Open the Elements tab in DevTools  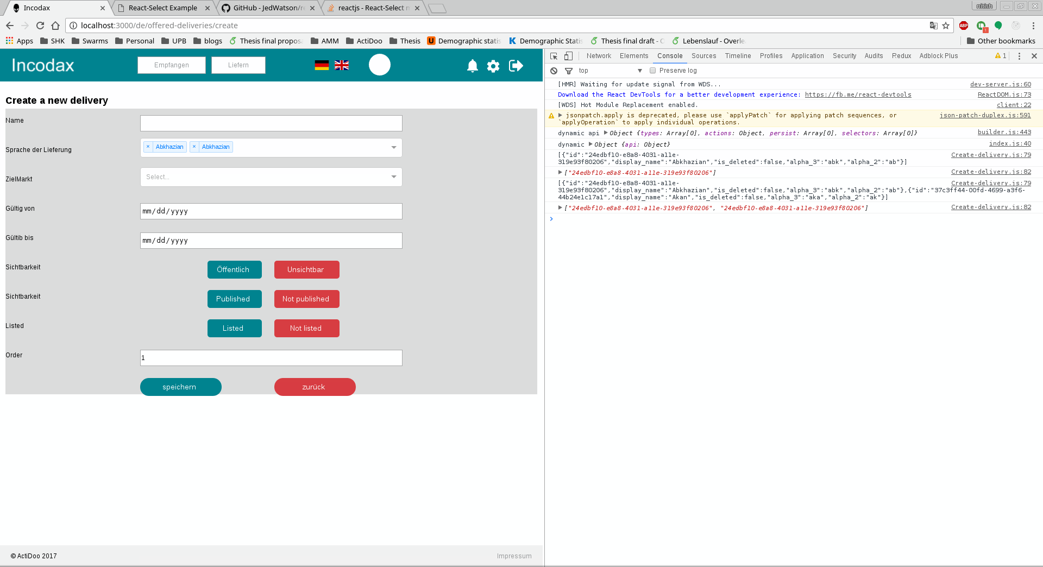tap(634, 56)
